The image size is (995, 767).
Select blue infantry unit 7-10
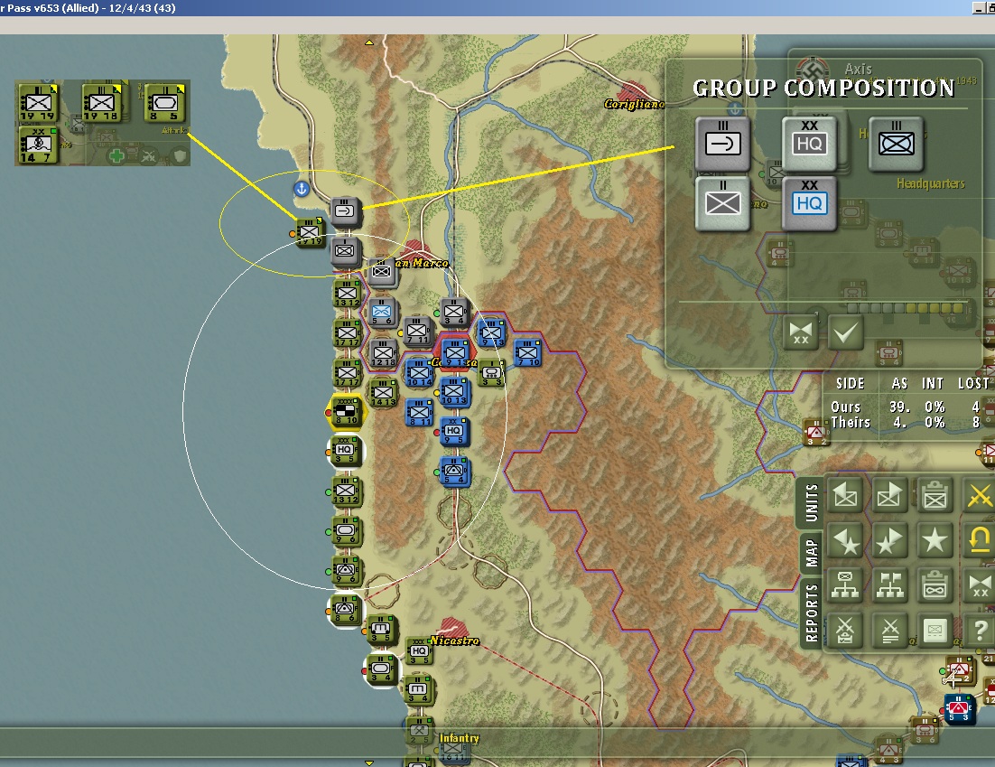pos(527,353)
